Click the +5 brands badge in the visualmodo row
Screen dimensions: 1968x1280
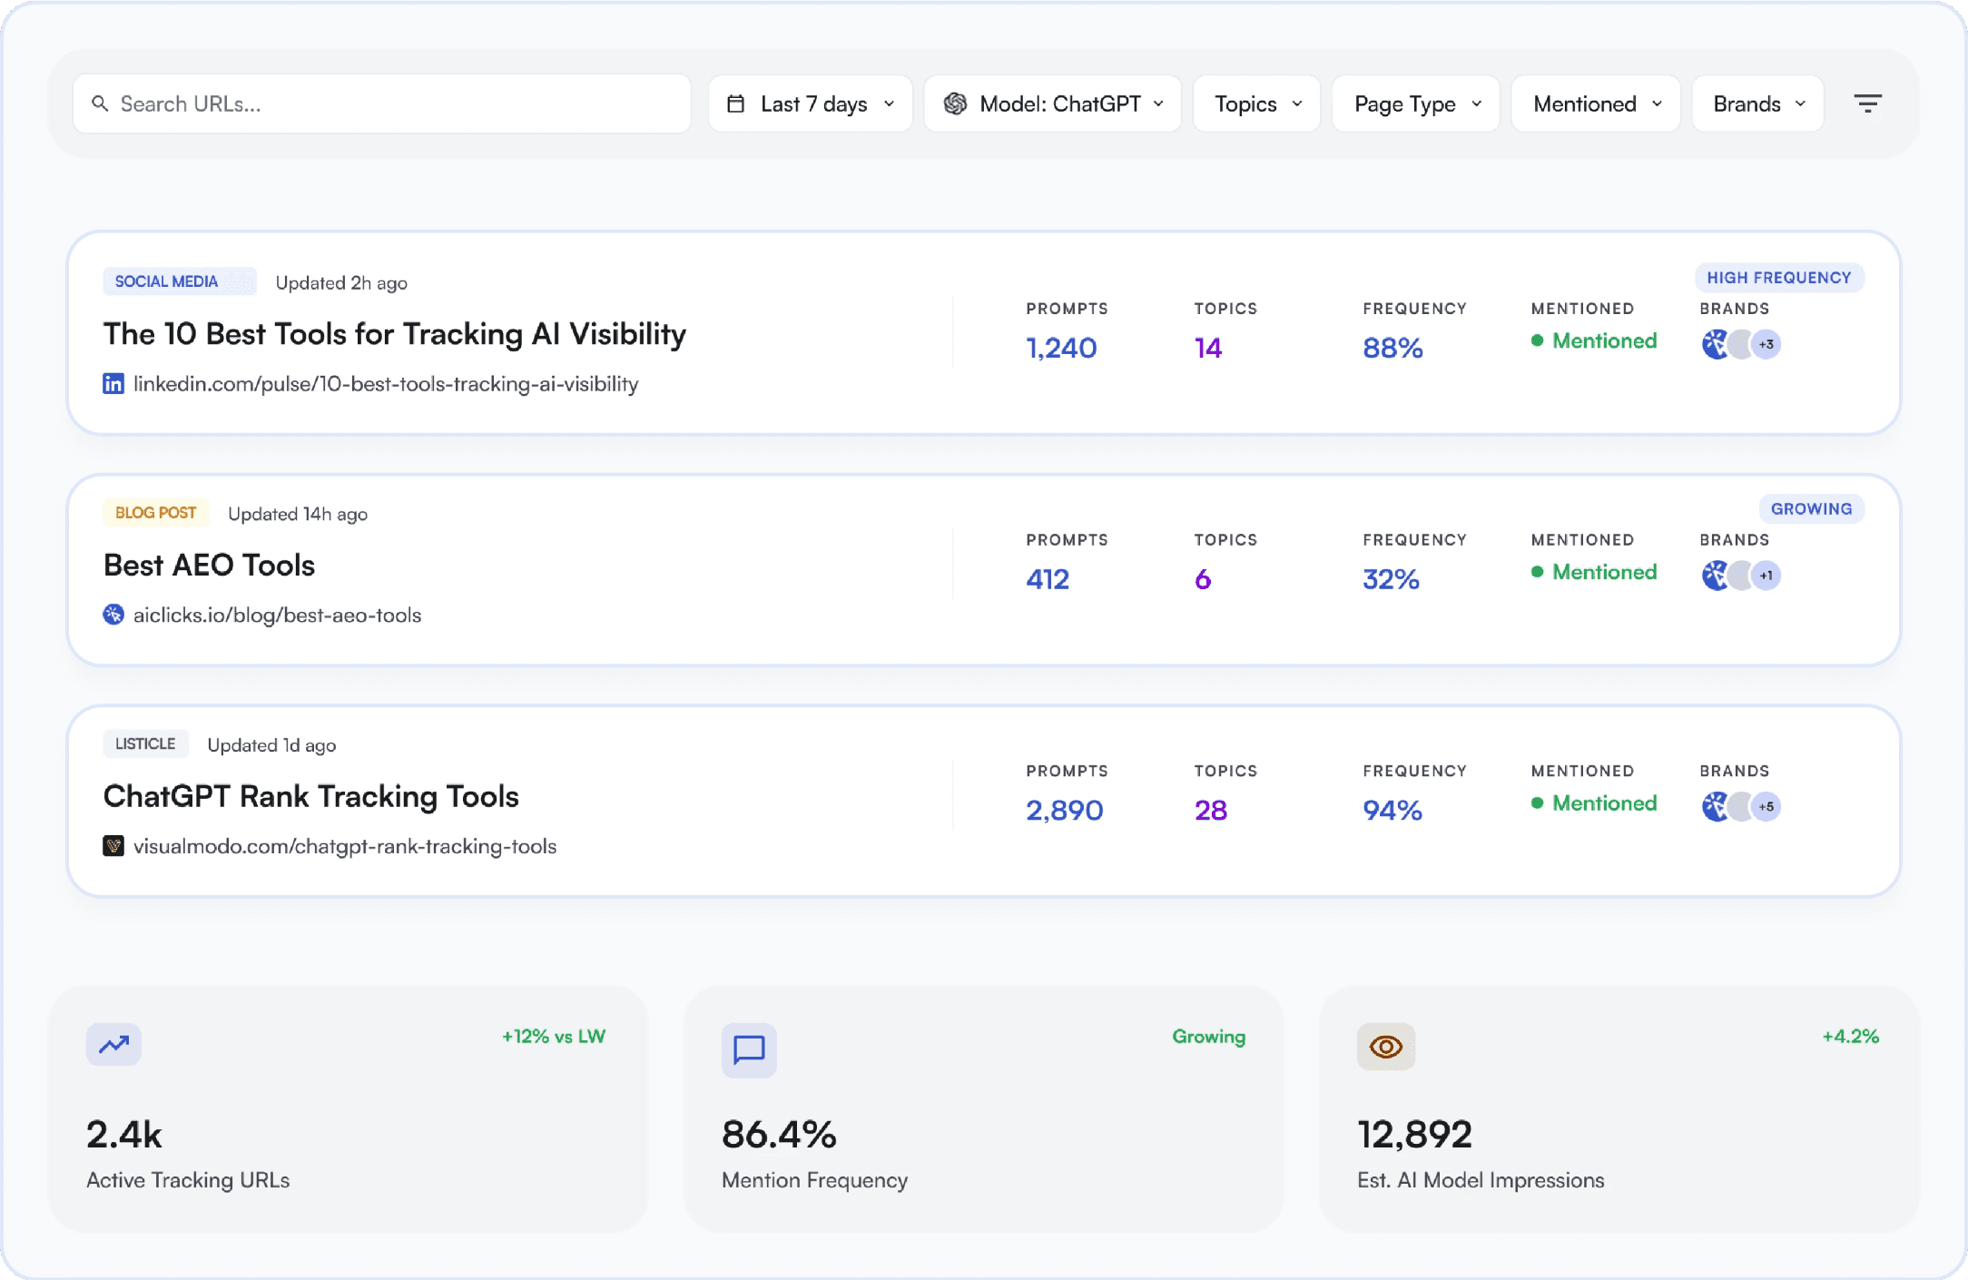point(1766,807)
